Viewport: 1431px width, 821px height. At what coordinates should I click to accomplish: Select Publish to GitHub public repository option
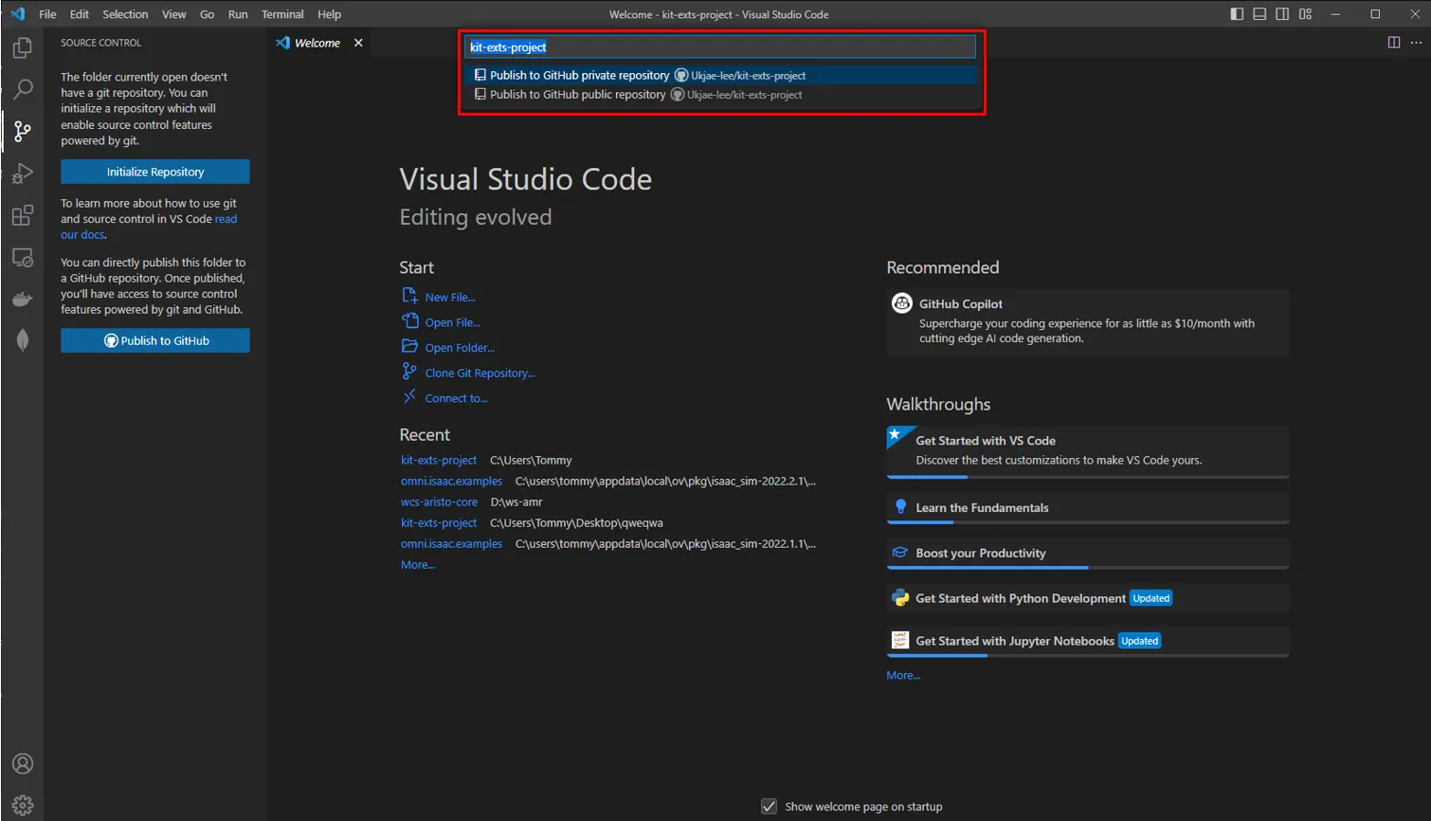click(x=577, y=95)
